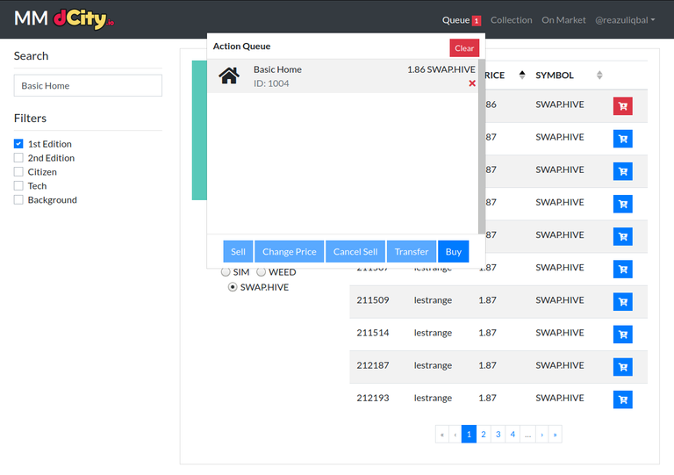
Task: Go to the previous page arrow
Action: pos(455,434)
